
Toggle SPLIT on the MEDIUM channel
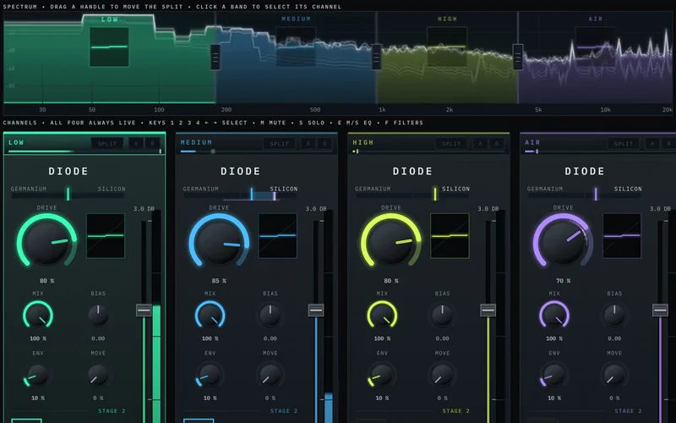click(x=279, y=144)
